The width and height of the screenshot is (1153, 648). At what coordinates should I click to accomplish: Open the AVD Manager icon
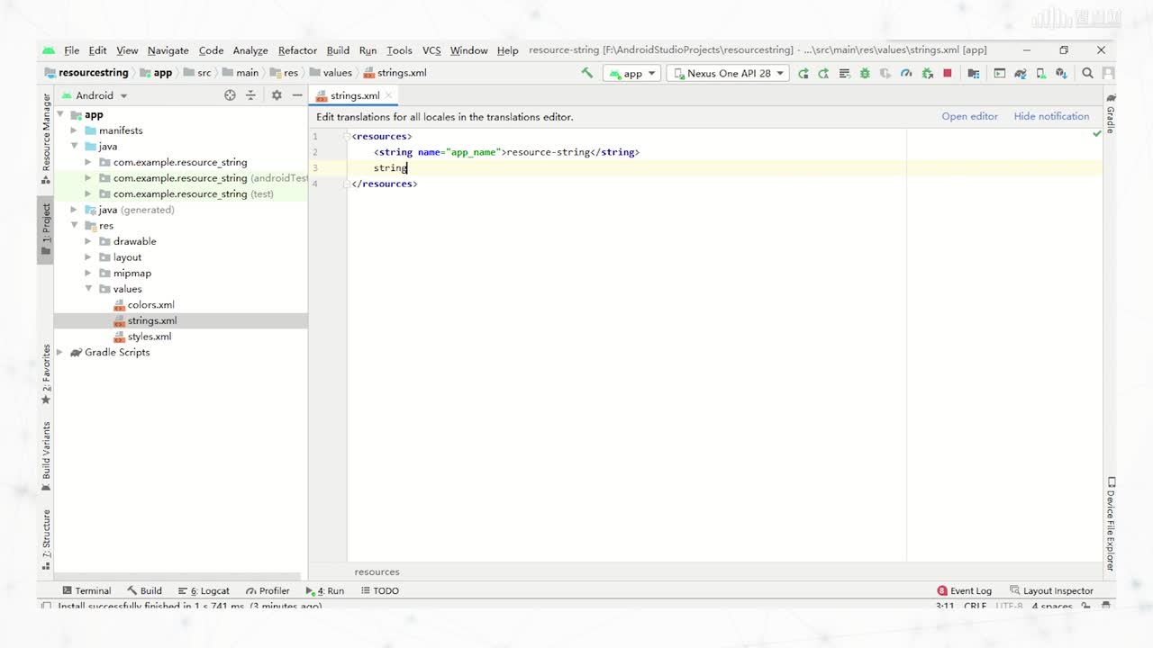pyautogui.click(x=1040, y=73)
